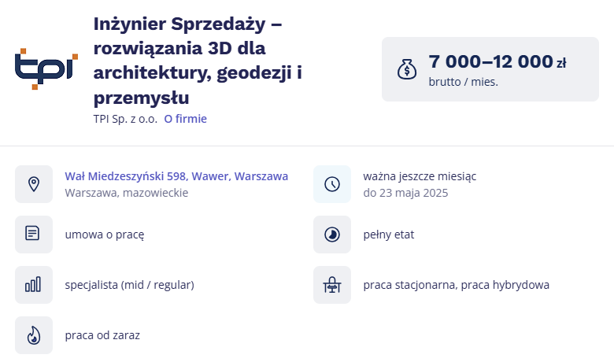The width and height of the screenshot is (614, 362).
Task: Click the 'pełny etat' label
Action: (x=388, y=235)
